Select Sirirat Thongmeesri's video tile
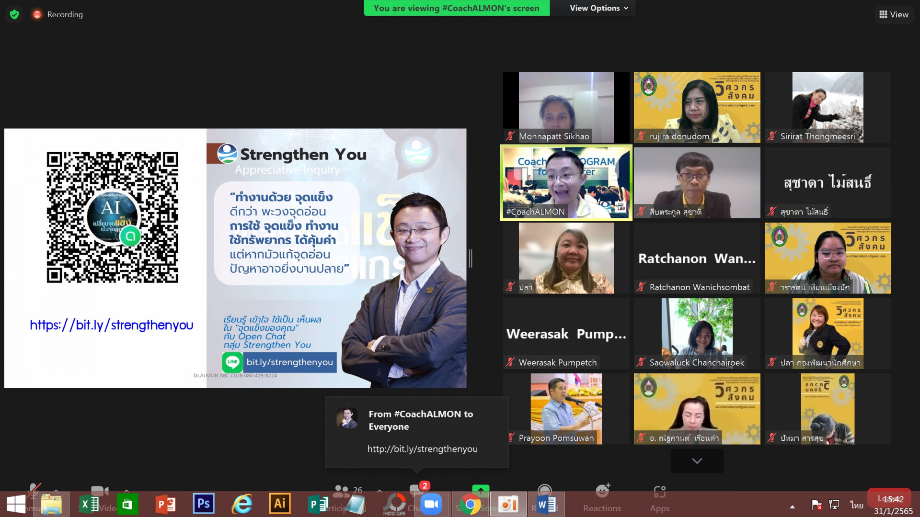The height and width of the screenshot is (517, 920). coord(828,107)
